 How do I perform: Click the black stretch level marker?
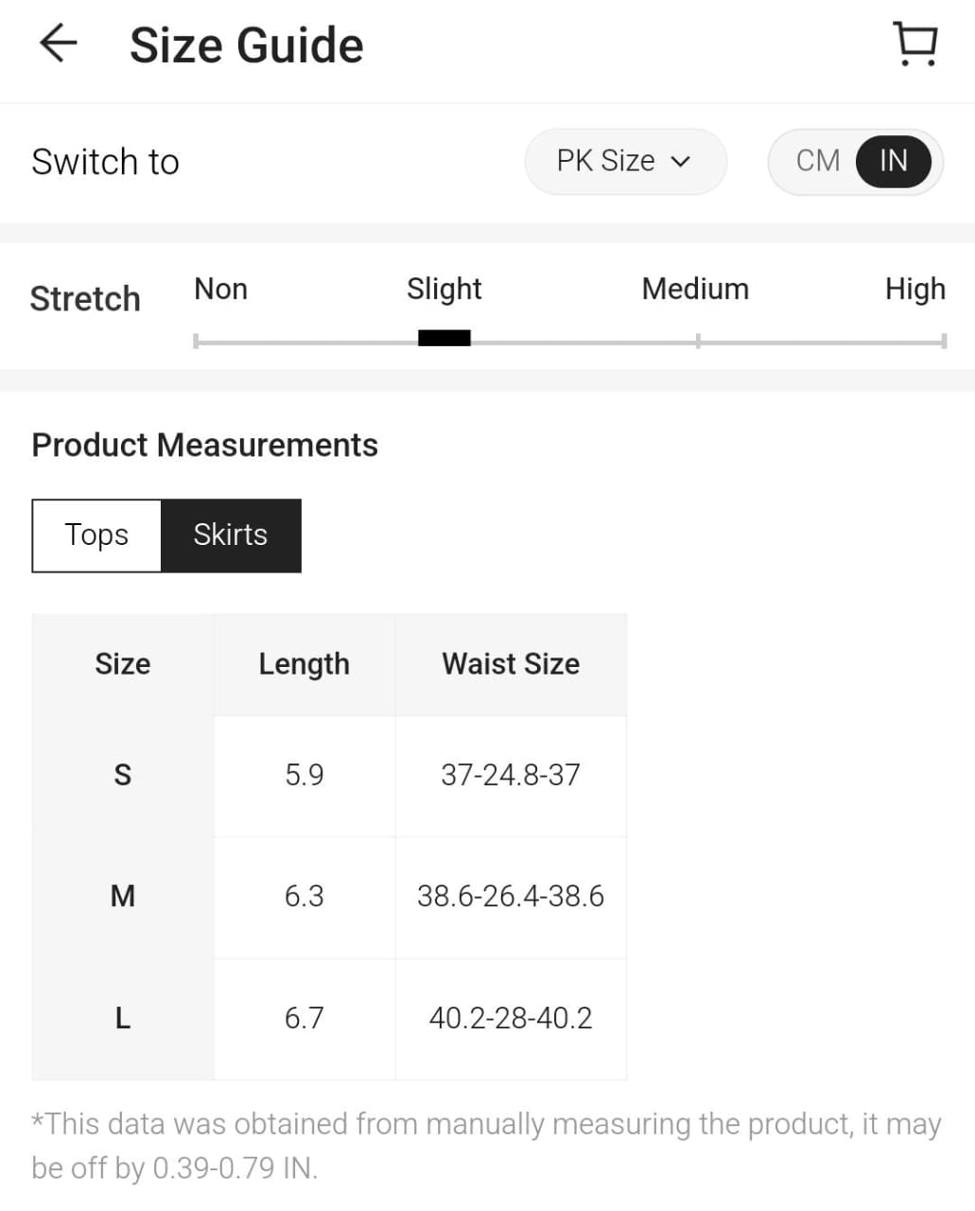pyautogui.click(x=444, y=339)
